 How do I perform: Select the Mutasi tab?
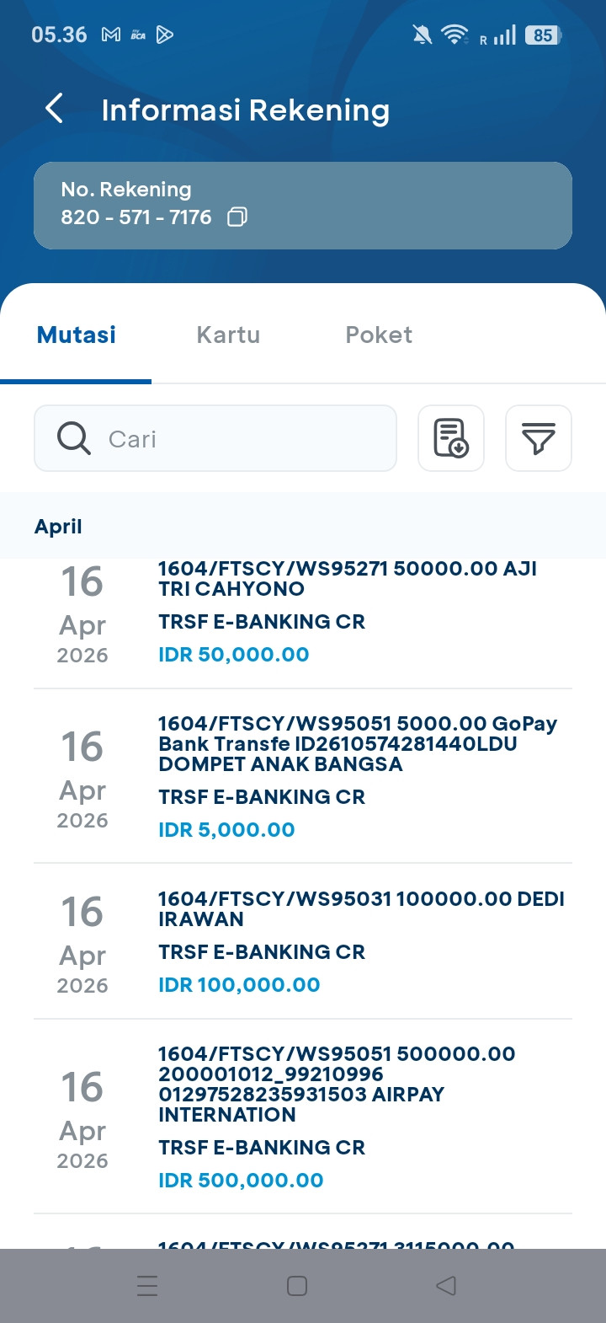click(77, 335)
